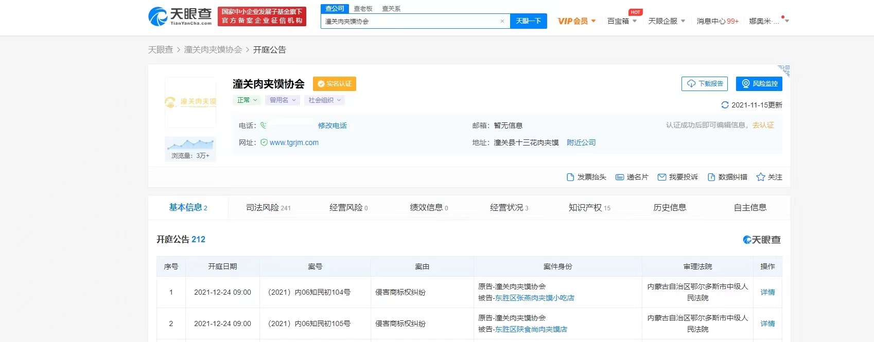
Task: Click the refresh icon next to 2021-11-15更新
Action: click(725, 105)
